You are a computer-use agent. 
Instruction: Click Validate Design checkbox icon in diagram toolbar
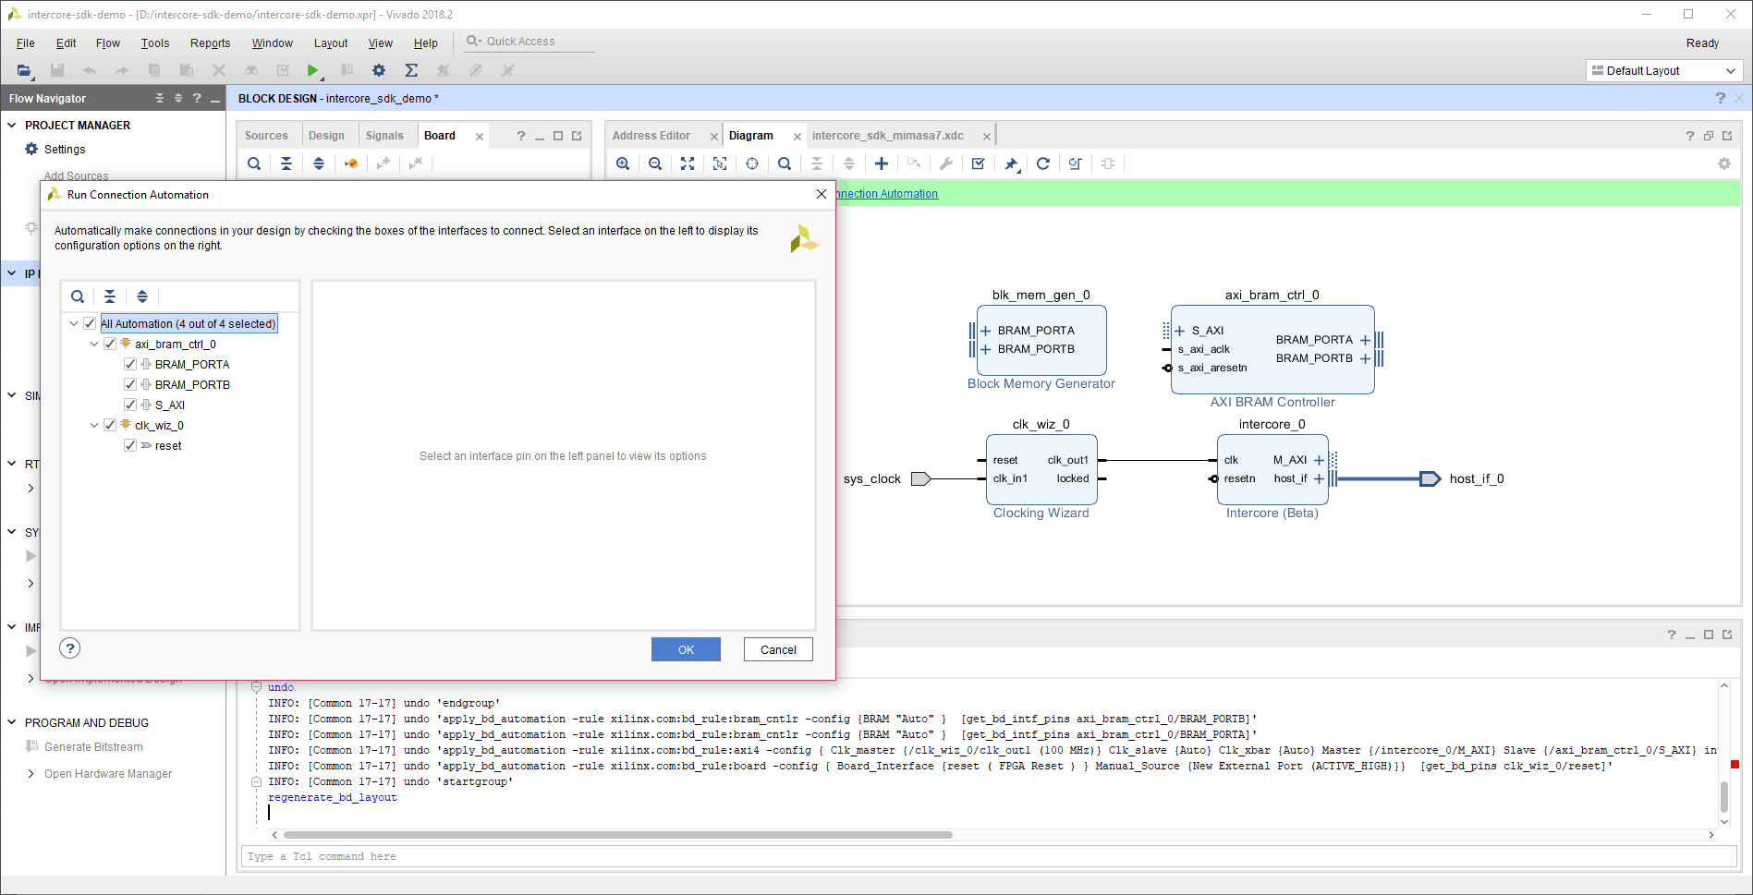[x=979, y=163]
